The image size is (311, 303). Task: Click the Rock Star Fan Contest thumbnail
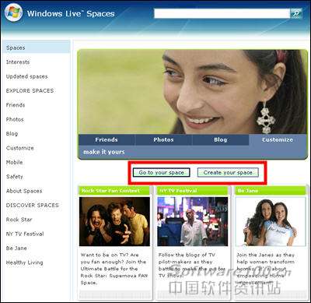pyautogui.click(x=114, y=221)
